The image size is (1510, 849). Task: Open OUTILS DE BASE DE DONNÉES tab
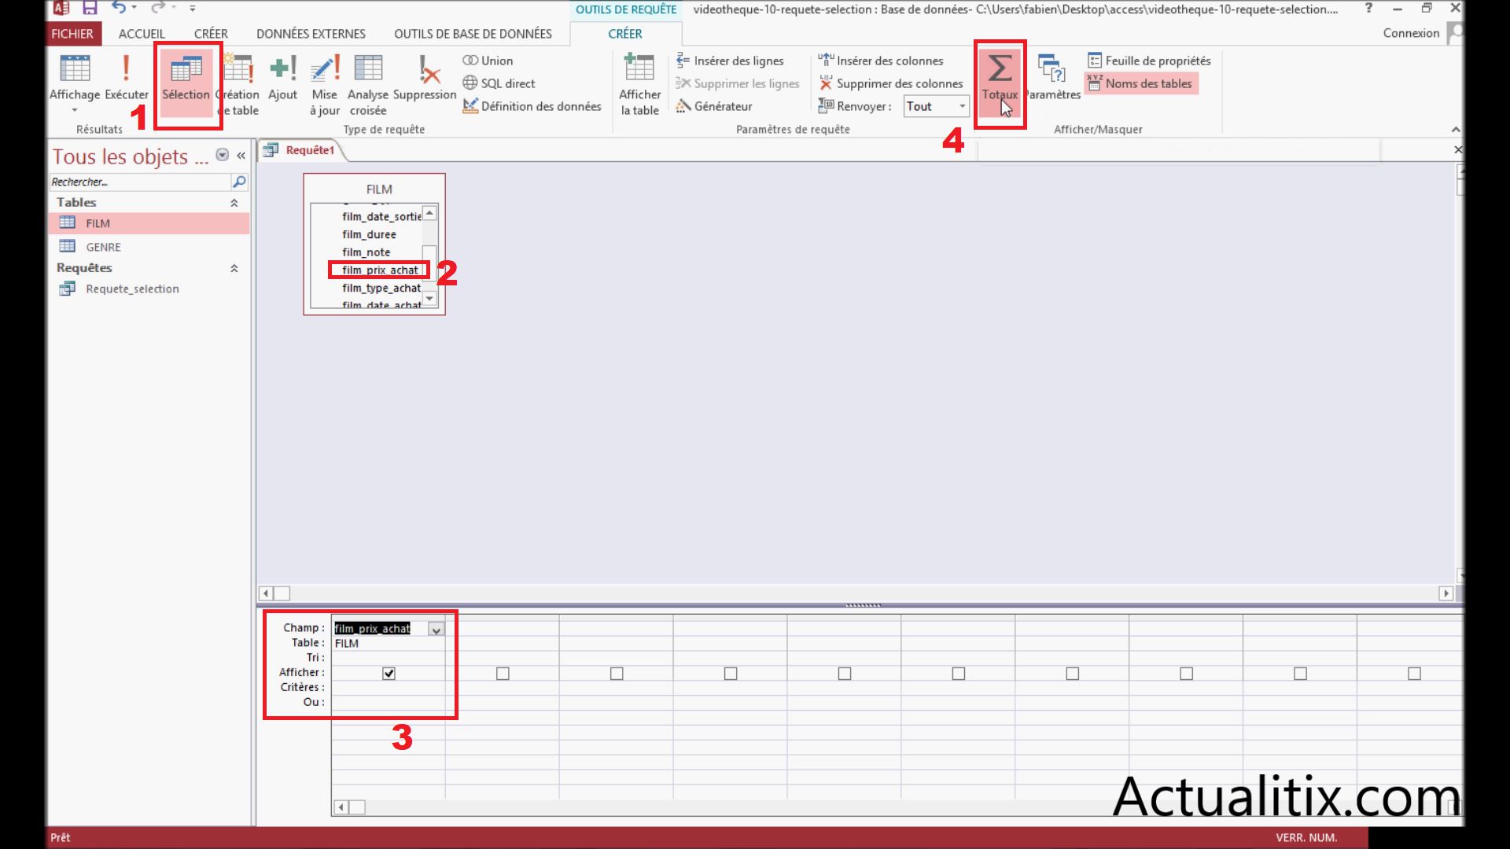coord(473,34)
